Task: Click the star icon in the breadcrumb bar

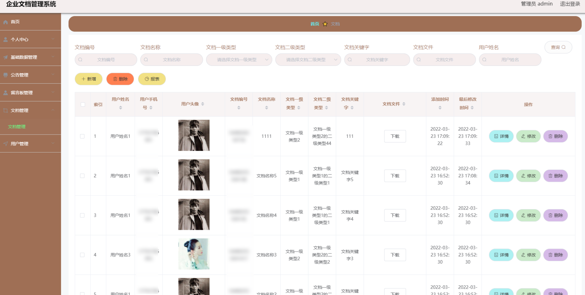Action: 325,24
